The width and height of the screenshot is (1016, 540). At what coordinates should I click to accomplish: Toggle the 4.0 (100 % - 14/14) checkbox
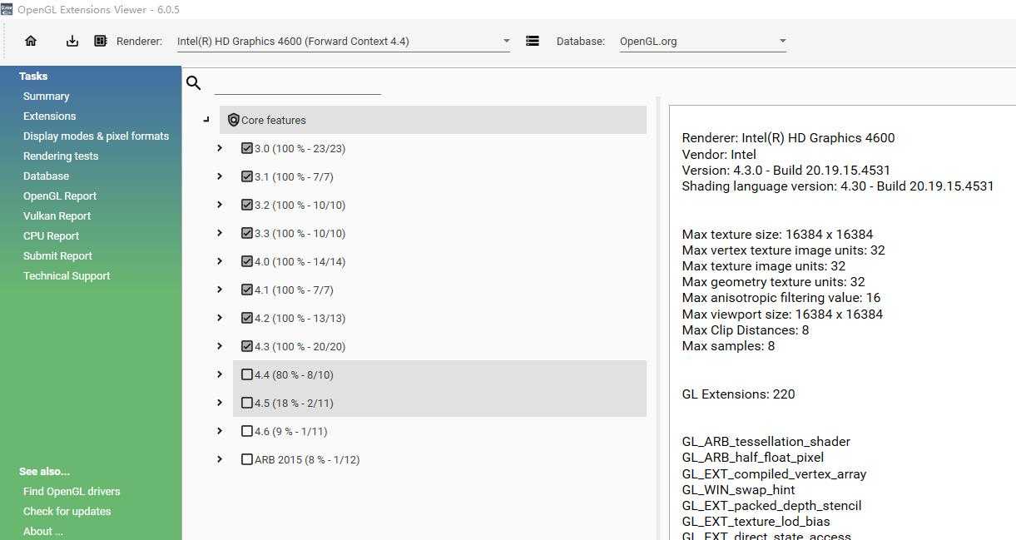[x=247, y=261]
